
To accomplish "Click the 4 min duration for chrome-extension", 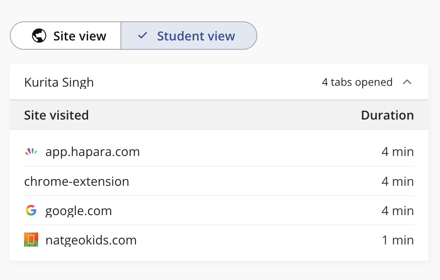I will (397, 181).
